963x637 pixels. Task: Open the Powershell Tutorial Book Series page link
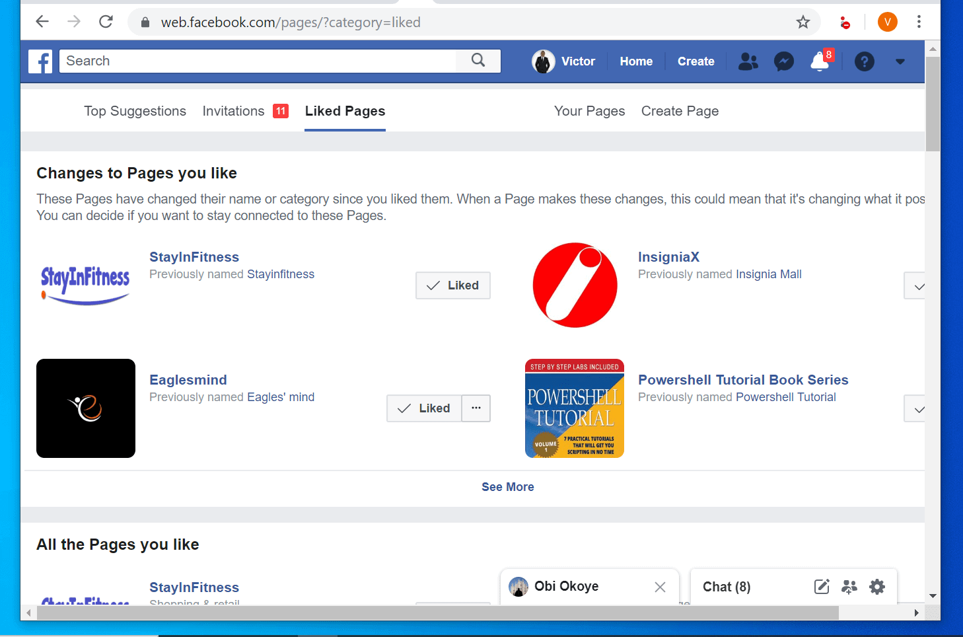(743, 380)
